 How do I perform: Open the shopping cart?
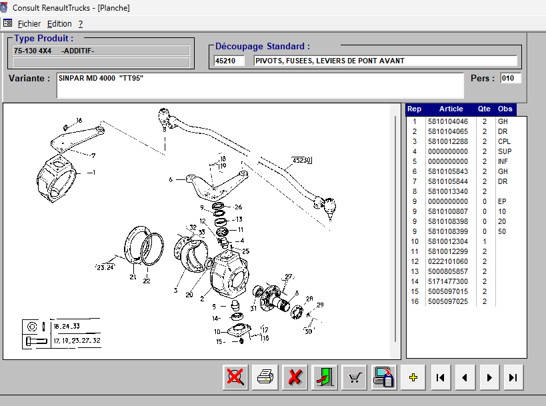(x=355, y=377)
